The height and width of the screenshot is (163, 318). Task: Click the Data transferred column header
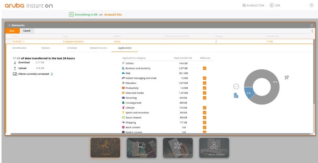click(183, 58)
